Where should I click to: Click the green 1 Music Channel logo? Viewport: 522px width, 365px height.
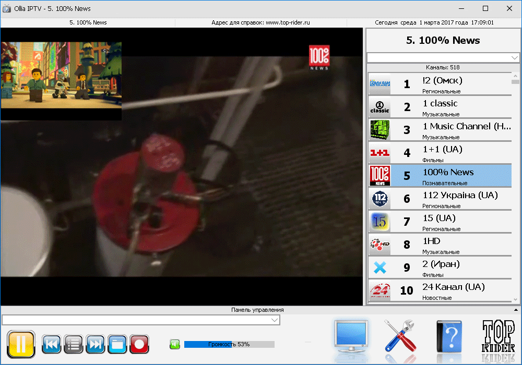click(x=380, y=130)
